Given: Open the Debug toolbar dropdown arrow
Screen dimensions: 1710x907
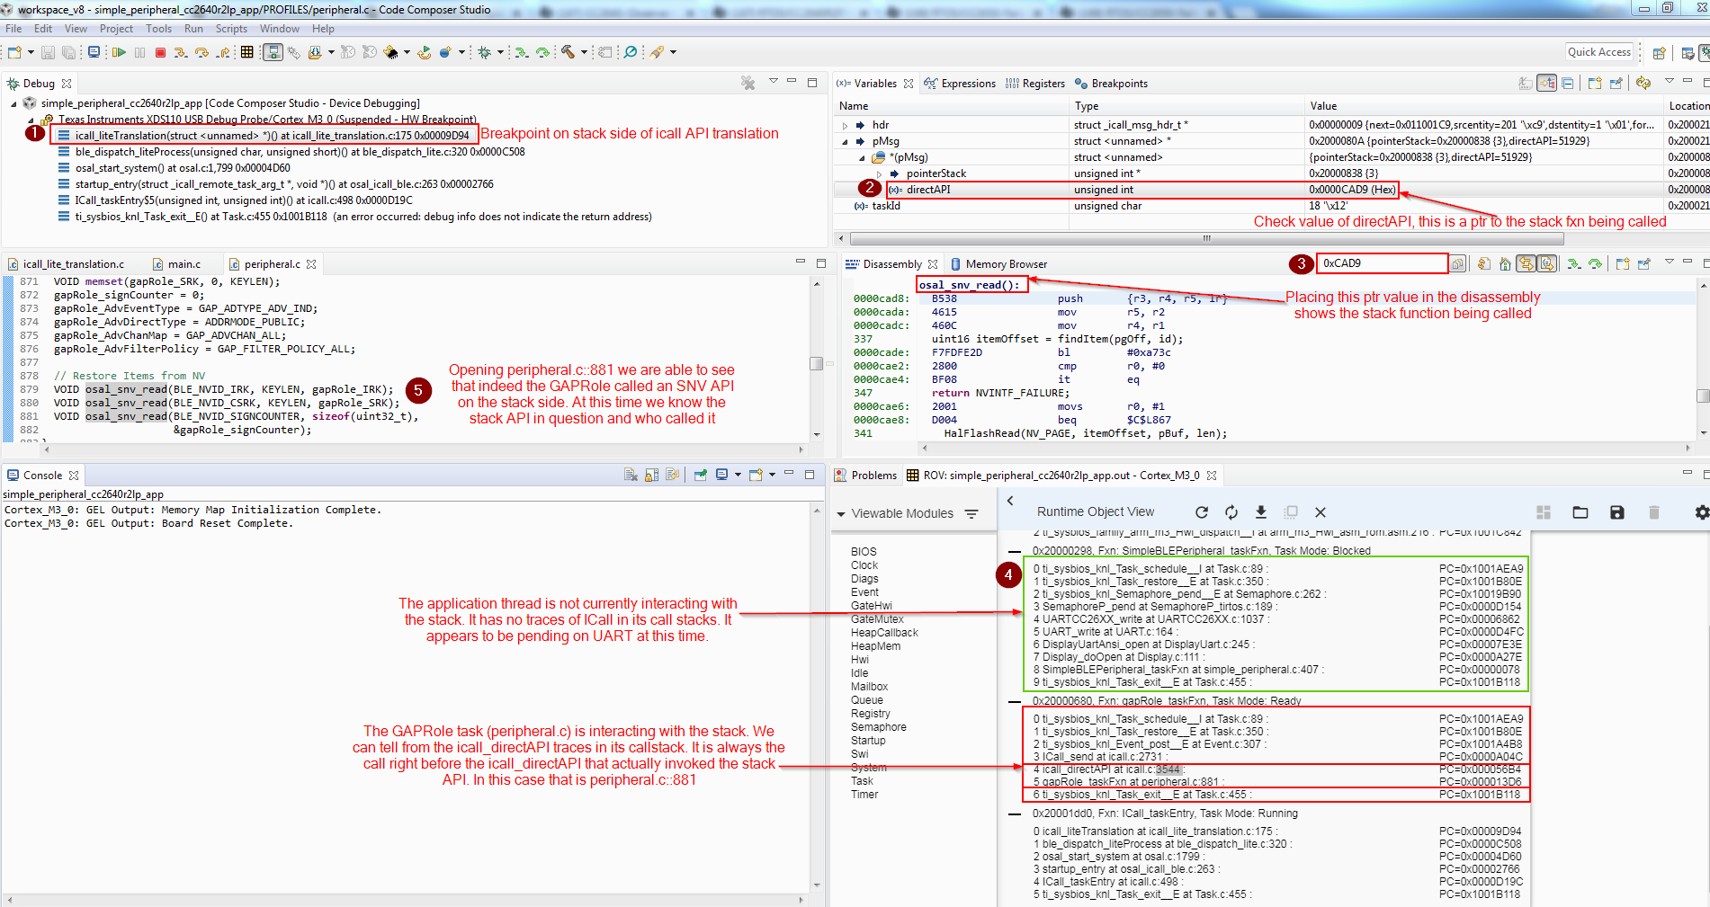Looking at the screenshot, I should click(500, 53).
